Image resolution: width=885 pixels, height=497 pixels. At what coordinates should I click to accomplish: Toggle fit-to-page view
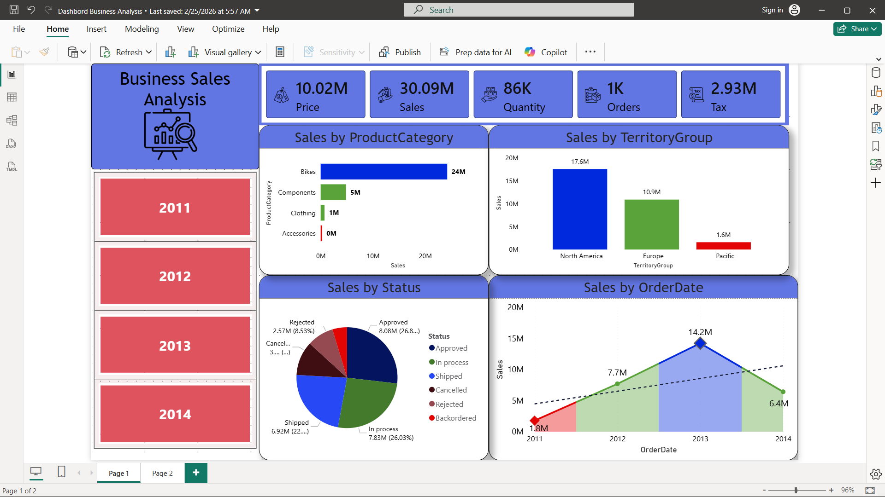(x=869, y=490)
